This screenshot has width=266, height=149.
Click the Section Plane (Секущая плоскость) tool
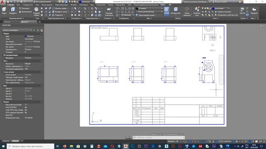point(109,12)
